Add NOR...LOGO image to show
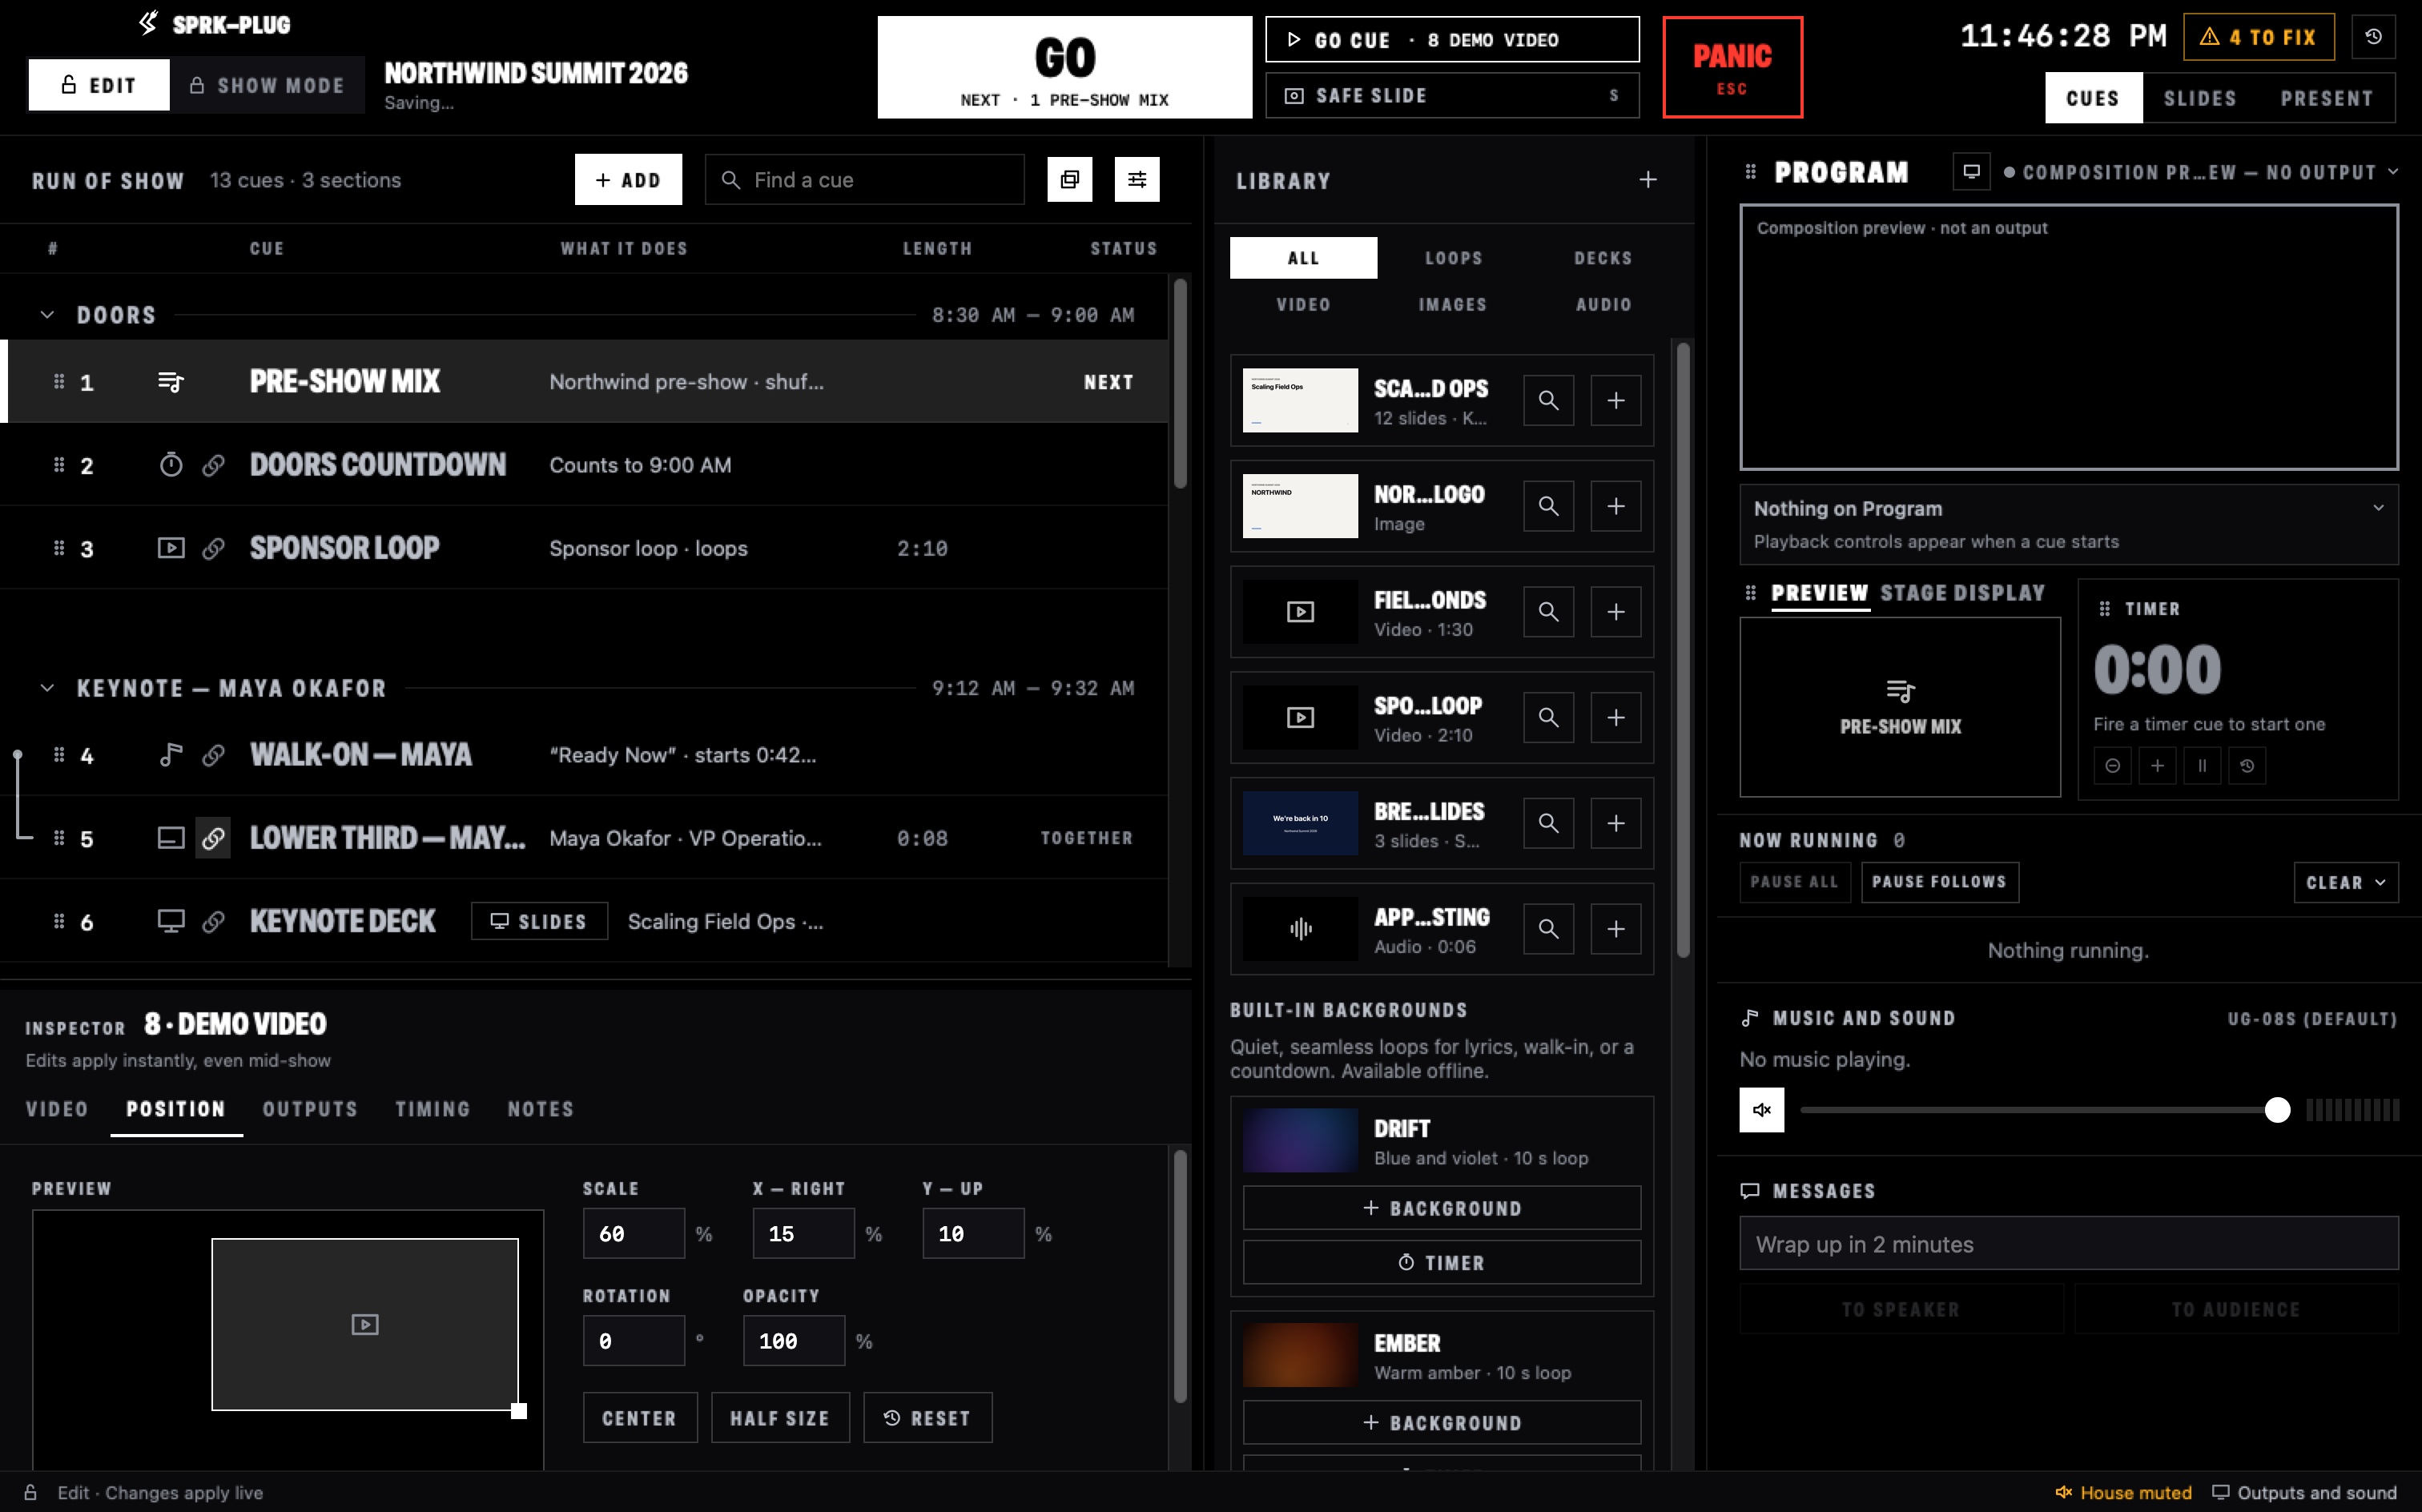Viewport: 2422px width, 1512px height. pyautogui.click(x=1616, y=506)
